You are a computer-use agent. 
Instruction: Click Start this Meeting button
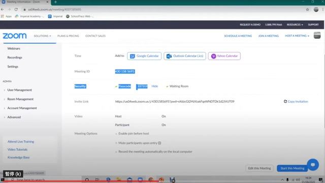[292, 168]
